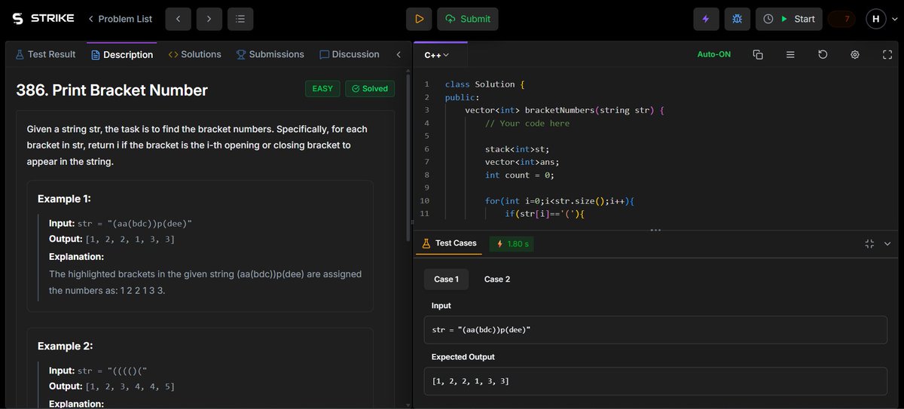Submit the solution
The width and height of the screenshot is (904, 409).
(x=467, y=19)
